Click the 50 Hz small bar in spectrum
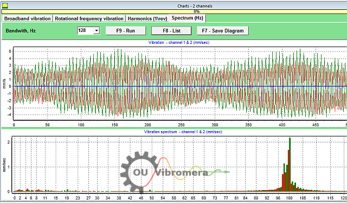The width and height of the screenshot is (347, 203). pos(150,191)
